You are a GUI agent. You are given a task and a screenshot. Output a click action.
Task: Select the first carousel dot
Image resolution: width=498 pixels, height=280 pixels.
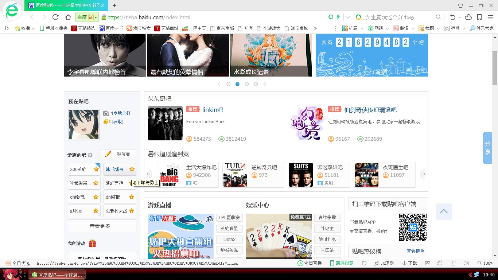point(229,84)
